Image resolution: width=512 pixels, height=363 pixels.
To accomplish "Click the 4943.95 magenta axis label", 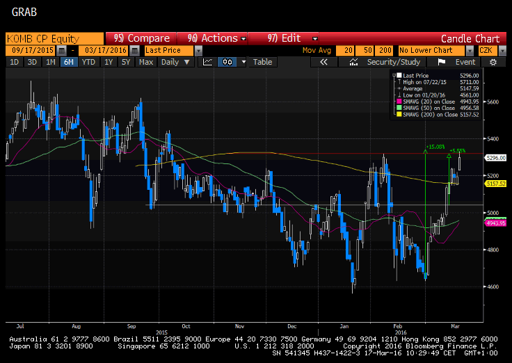I will coord(496,223).
